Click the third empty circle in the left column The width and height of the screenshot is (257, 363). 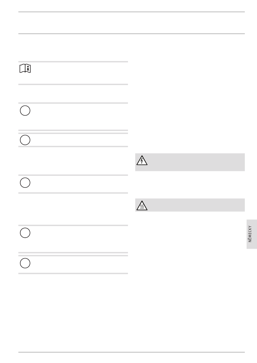(25, 183)
